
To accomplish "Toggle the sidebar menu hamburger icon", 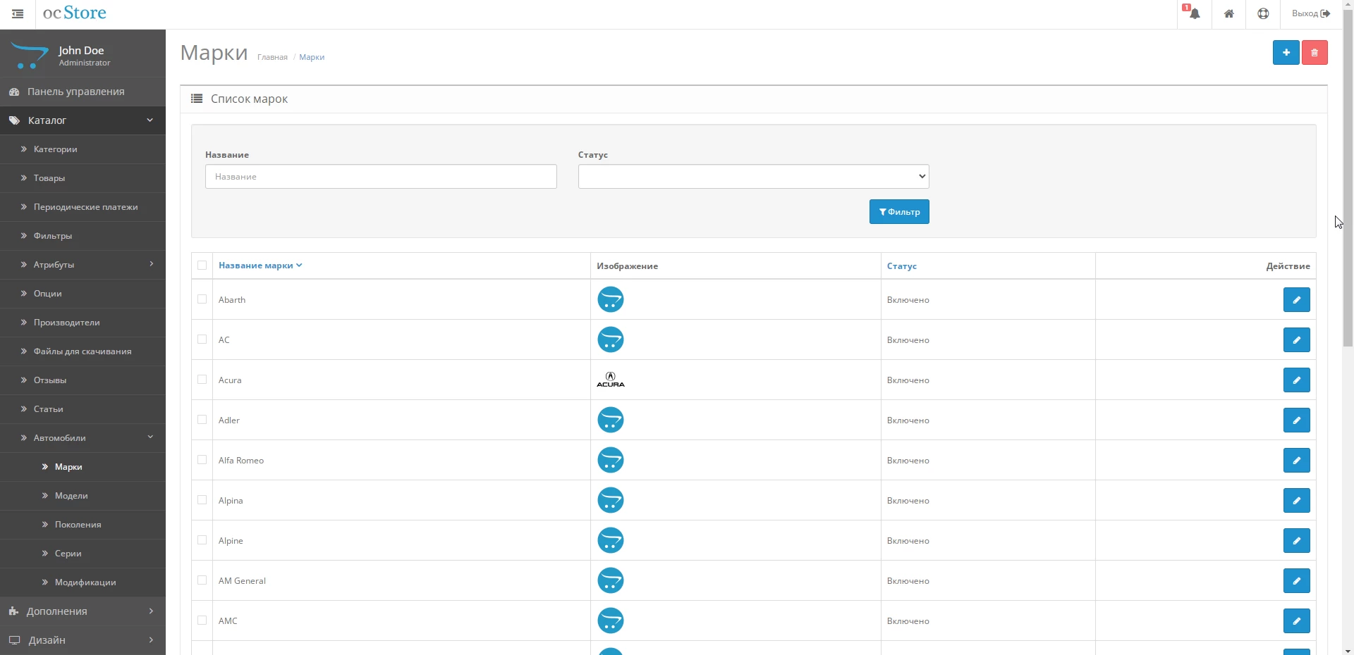I will click(18, 13).
